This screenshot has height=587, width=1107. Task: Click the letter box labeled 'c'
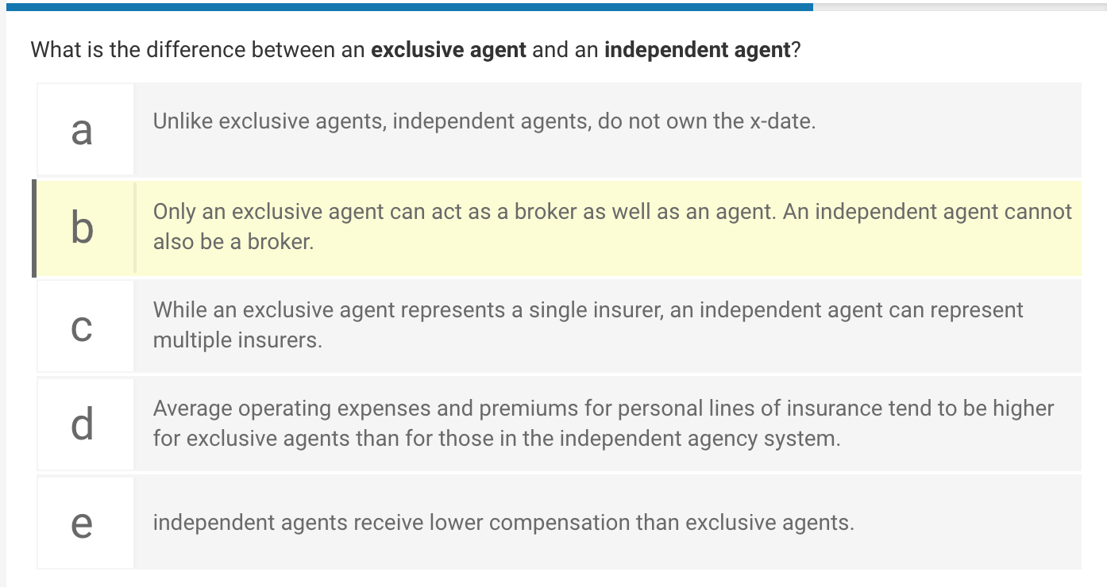click(85, 325)
